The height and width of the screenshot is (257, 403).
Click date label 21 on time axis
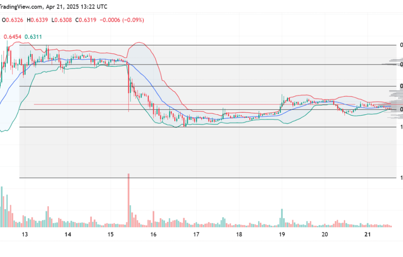[367, 234]
